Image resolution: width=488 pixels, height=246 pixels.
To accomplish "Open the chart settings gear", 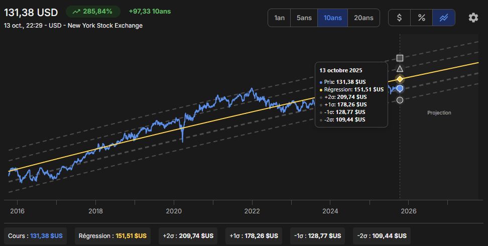I will point(473,18).
